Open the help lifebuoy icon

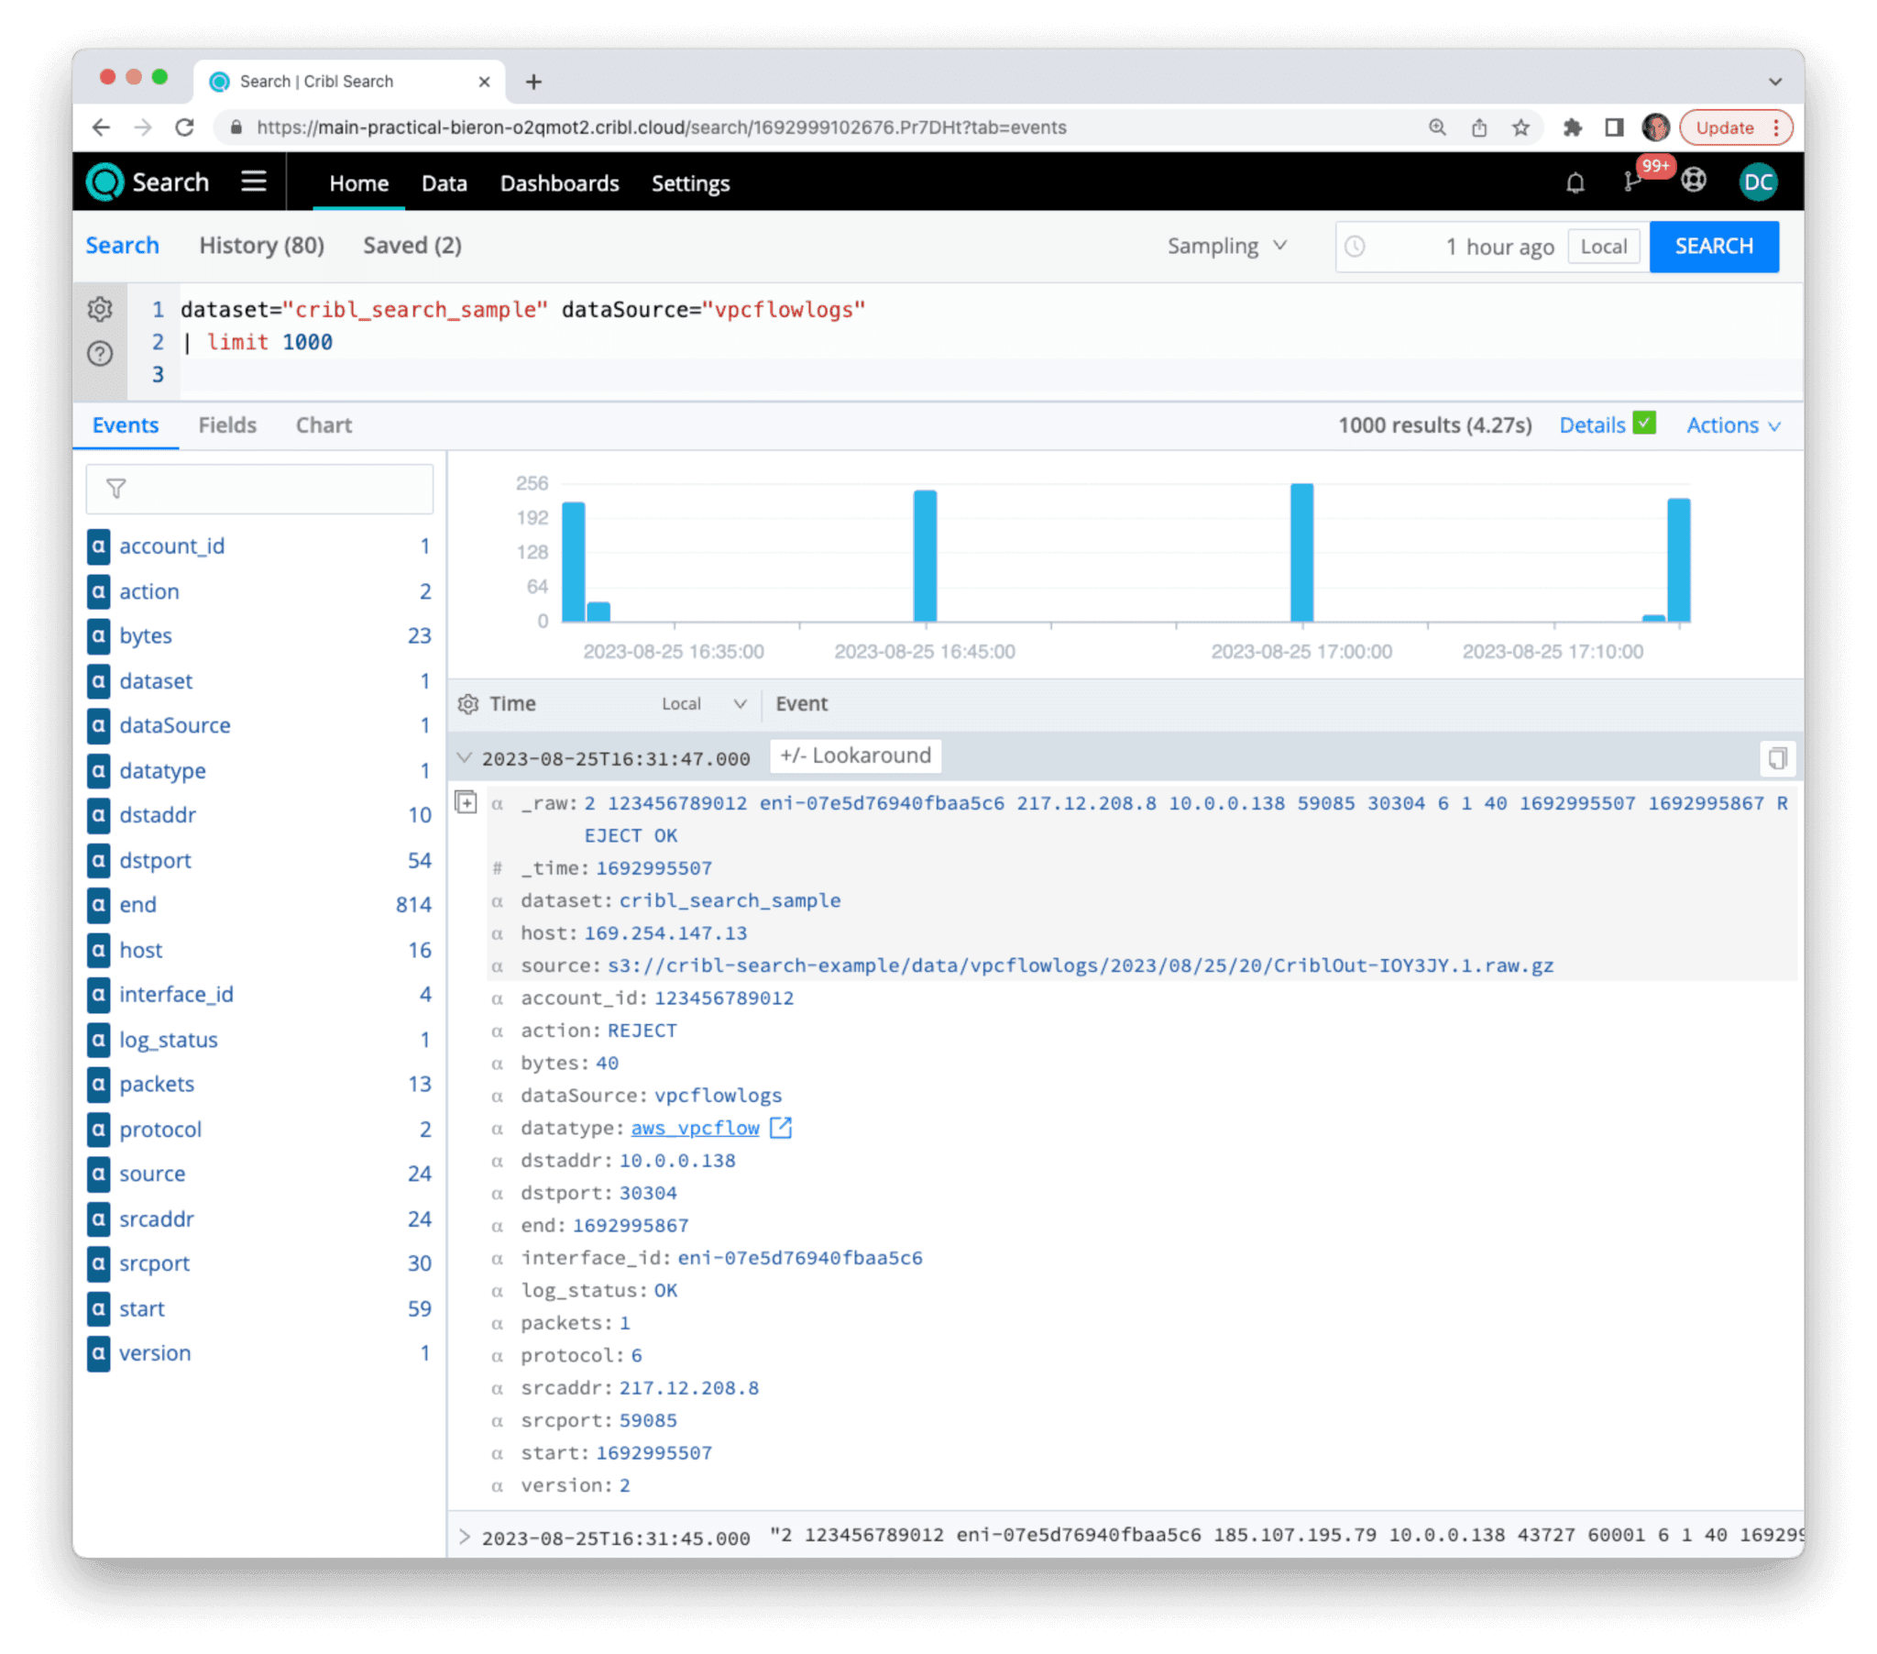[x=1694, y=181]
